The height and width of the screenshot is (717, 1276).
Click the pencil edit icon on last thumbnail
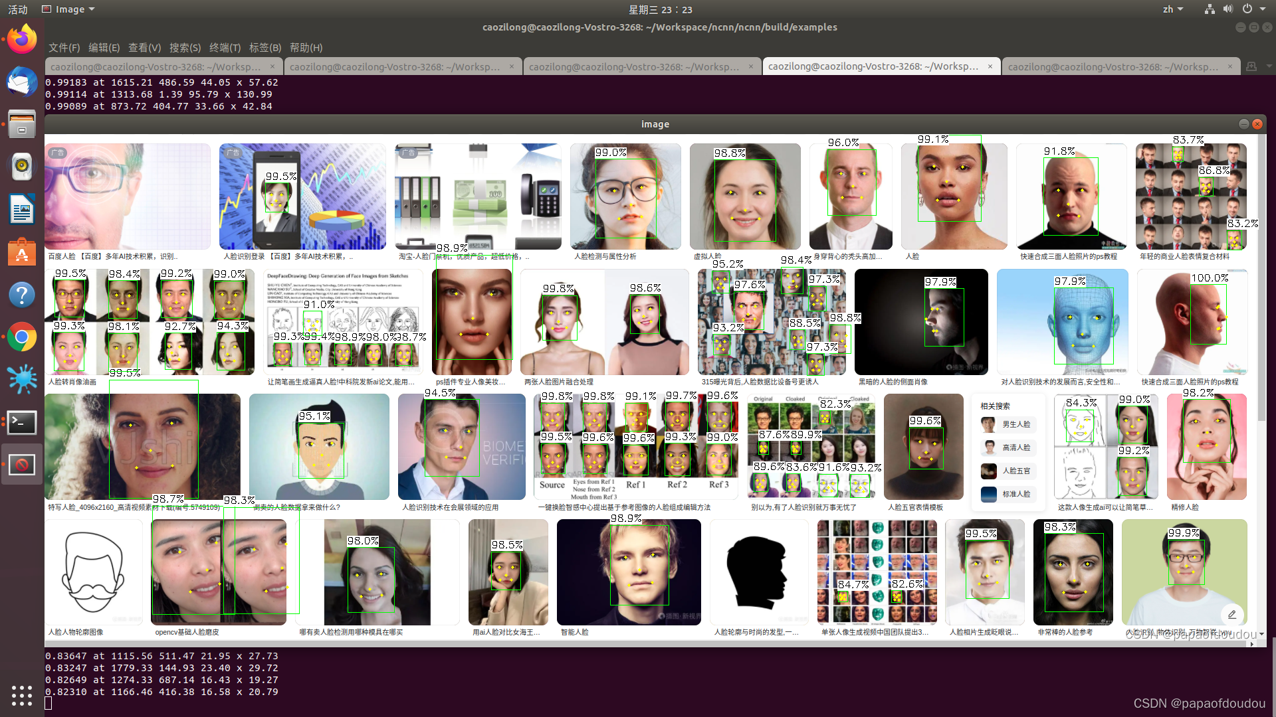click(x=1231, y=615)
